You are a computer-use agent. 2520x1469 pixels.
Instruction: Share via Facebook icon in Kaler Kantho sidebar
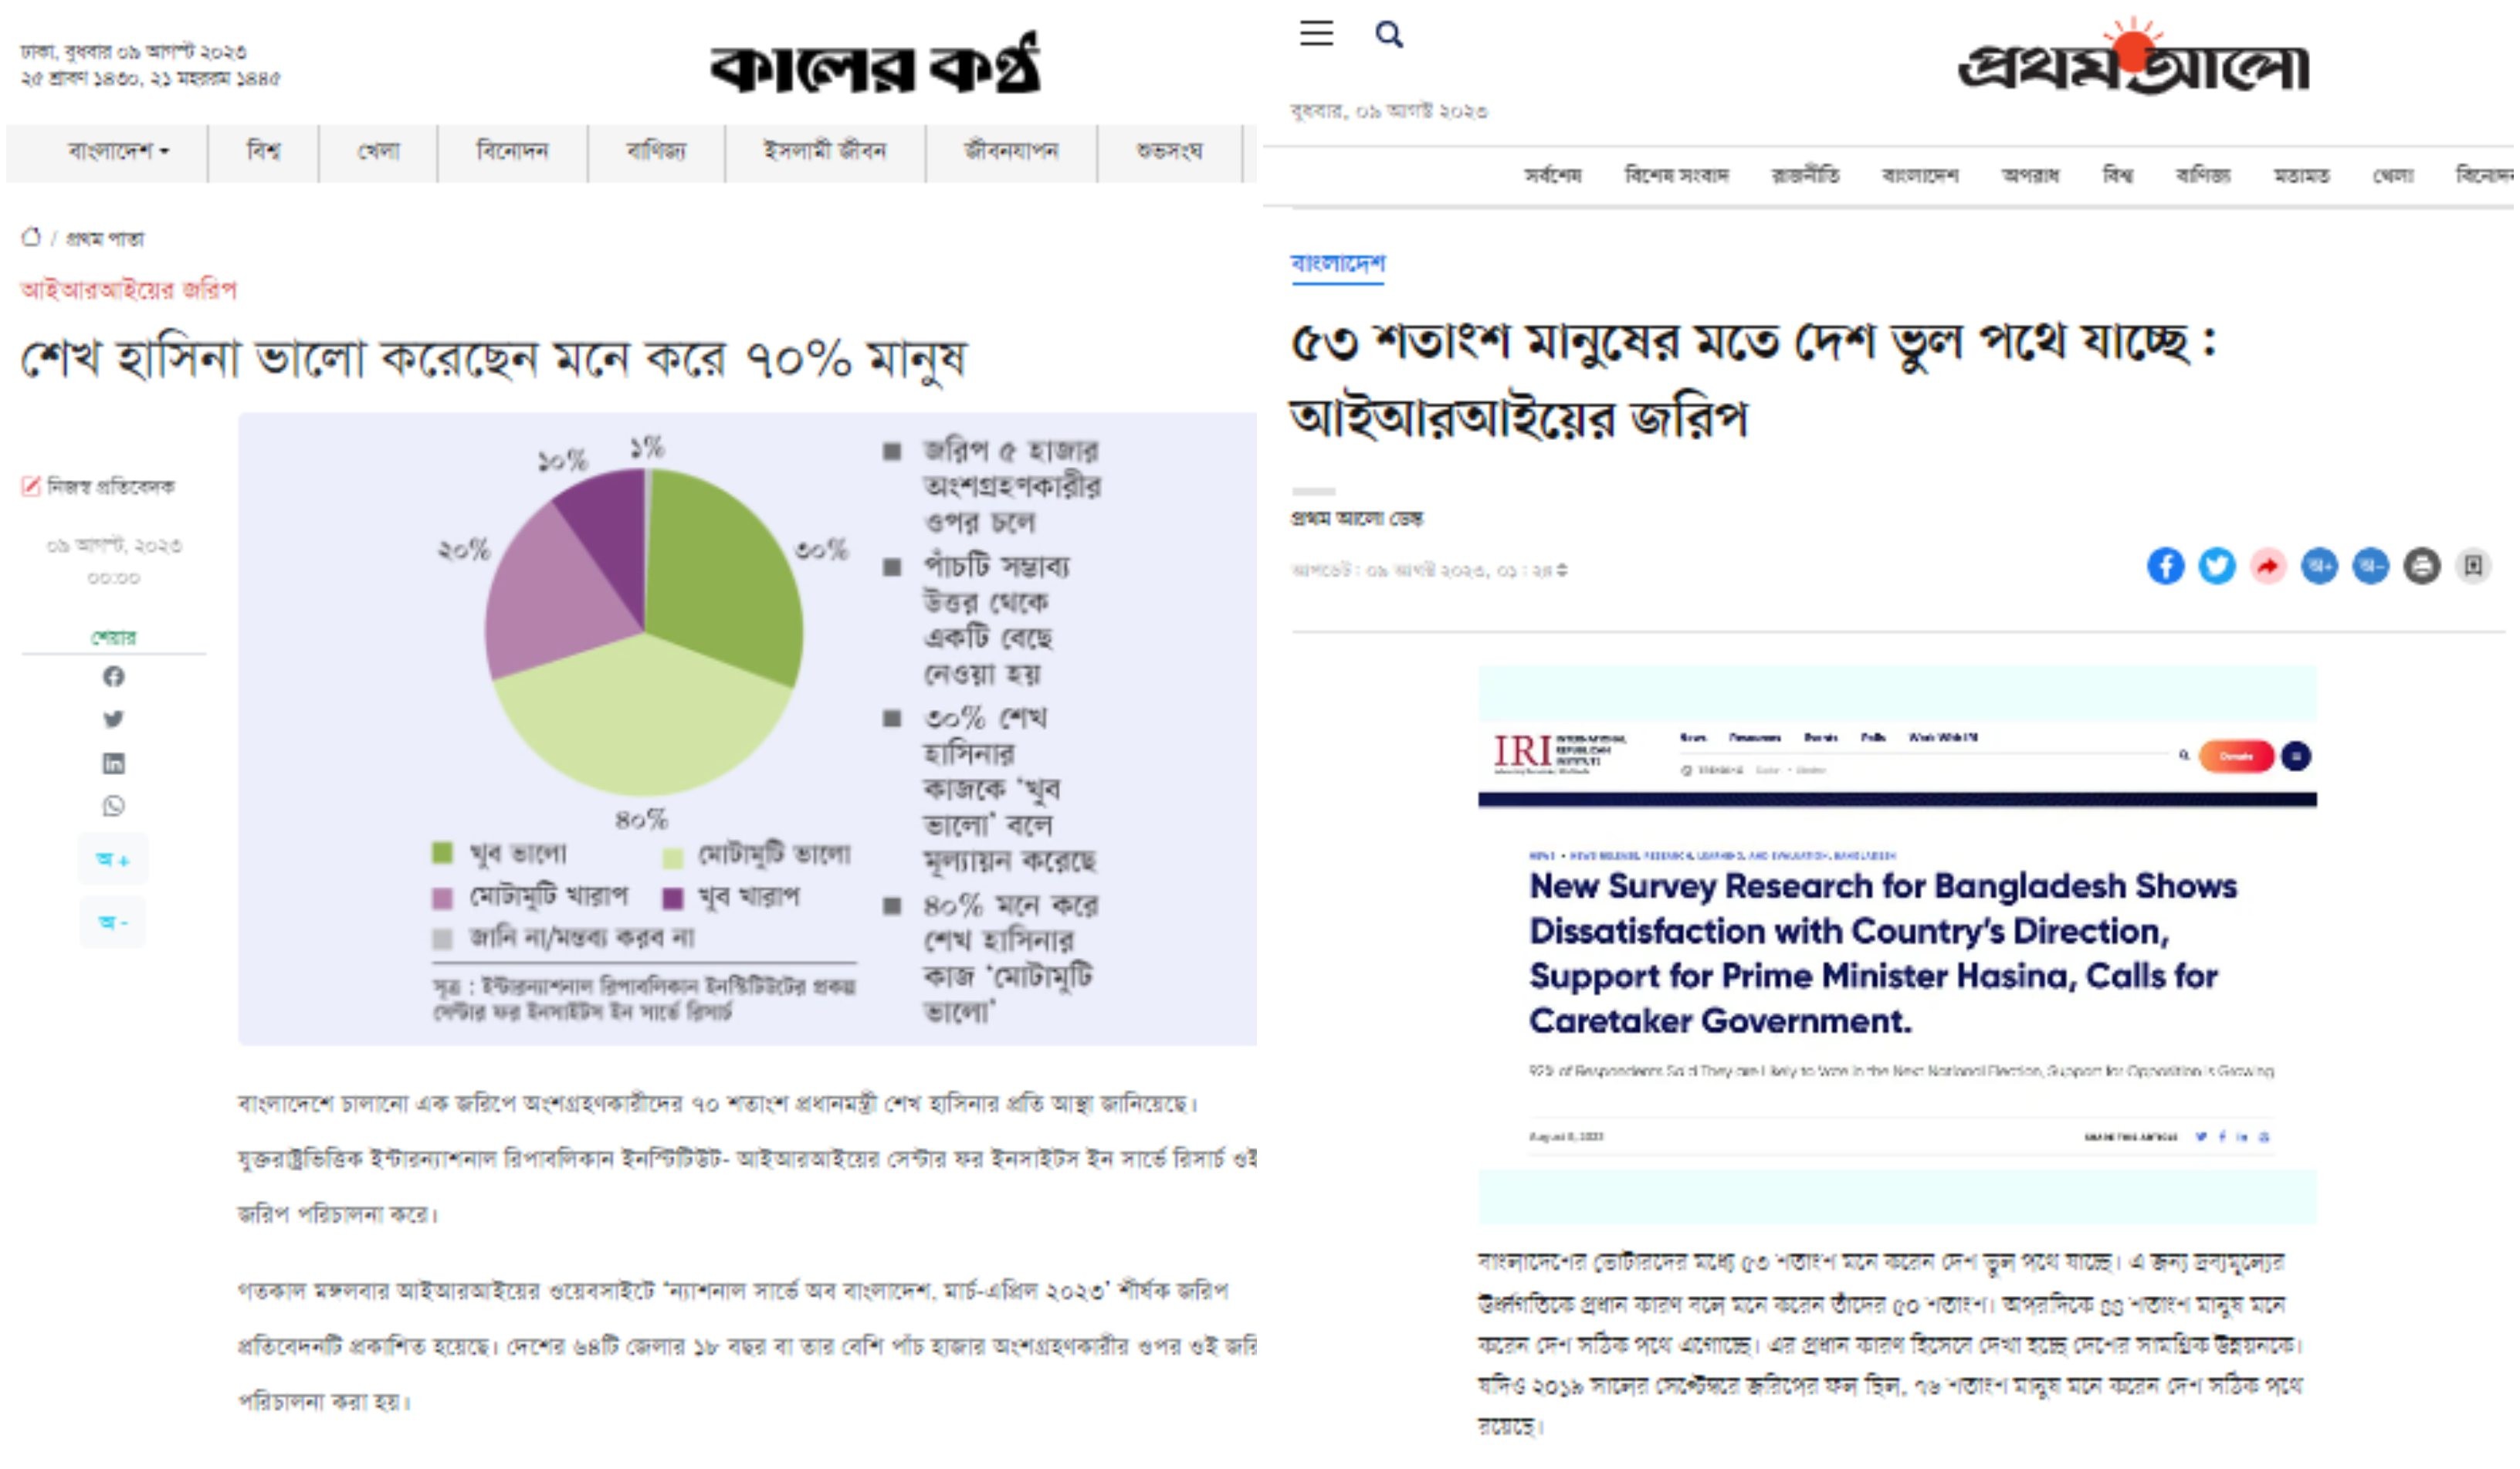click(113, 677)
